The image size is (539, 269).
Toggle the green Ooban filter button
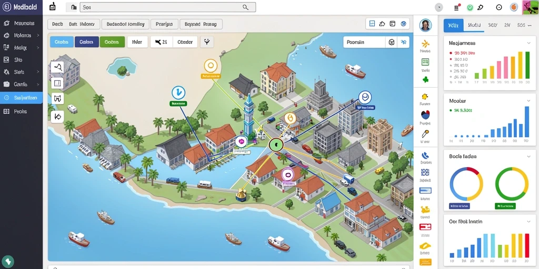(112, 42)
